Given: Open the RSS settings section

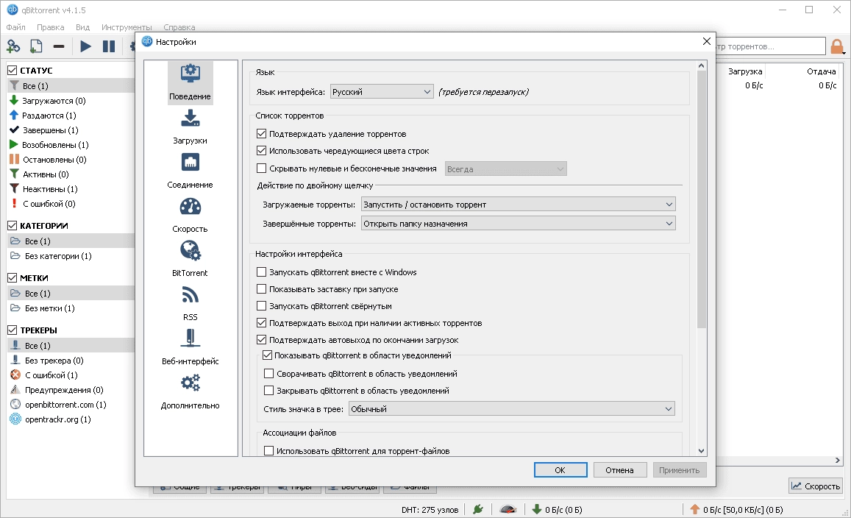Looking at the screenshot, I should [190, 303].
